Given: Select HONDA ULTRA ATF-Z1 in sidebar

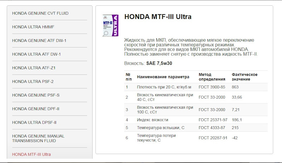Looking at the screenshot, I should click(x=34, y=68).
